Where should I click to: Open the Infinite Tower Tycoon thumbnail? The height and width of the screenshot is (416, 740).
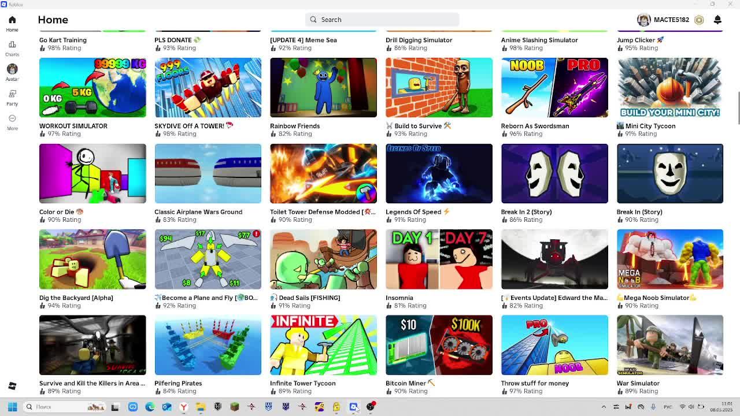(323, 345)
